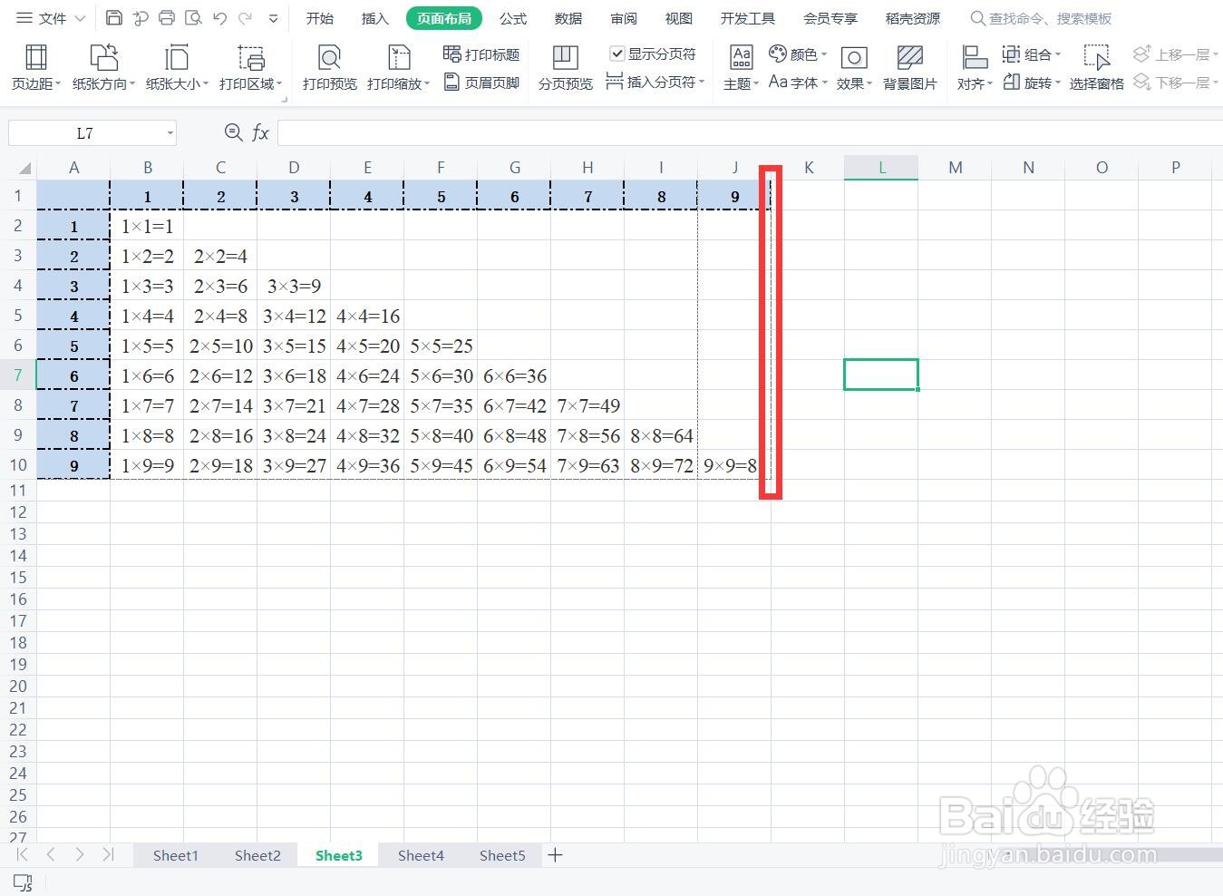Open the 效果 effects tool
The height and width of the screenshot is (896, 1223).
click(x=854, y=68)
